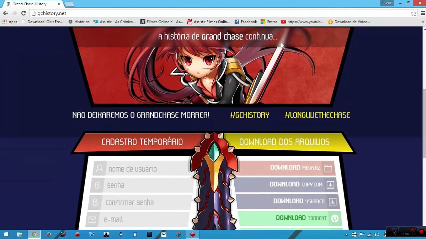Click the Lucas profile button
This screenshot has height=239, width=426.
(x=387, y=3)
